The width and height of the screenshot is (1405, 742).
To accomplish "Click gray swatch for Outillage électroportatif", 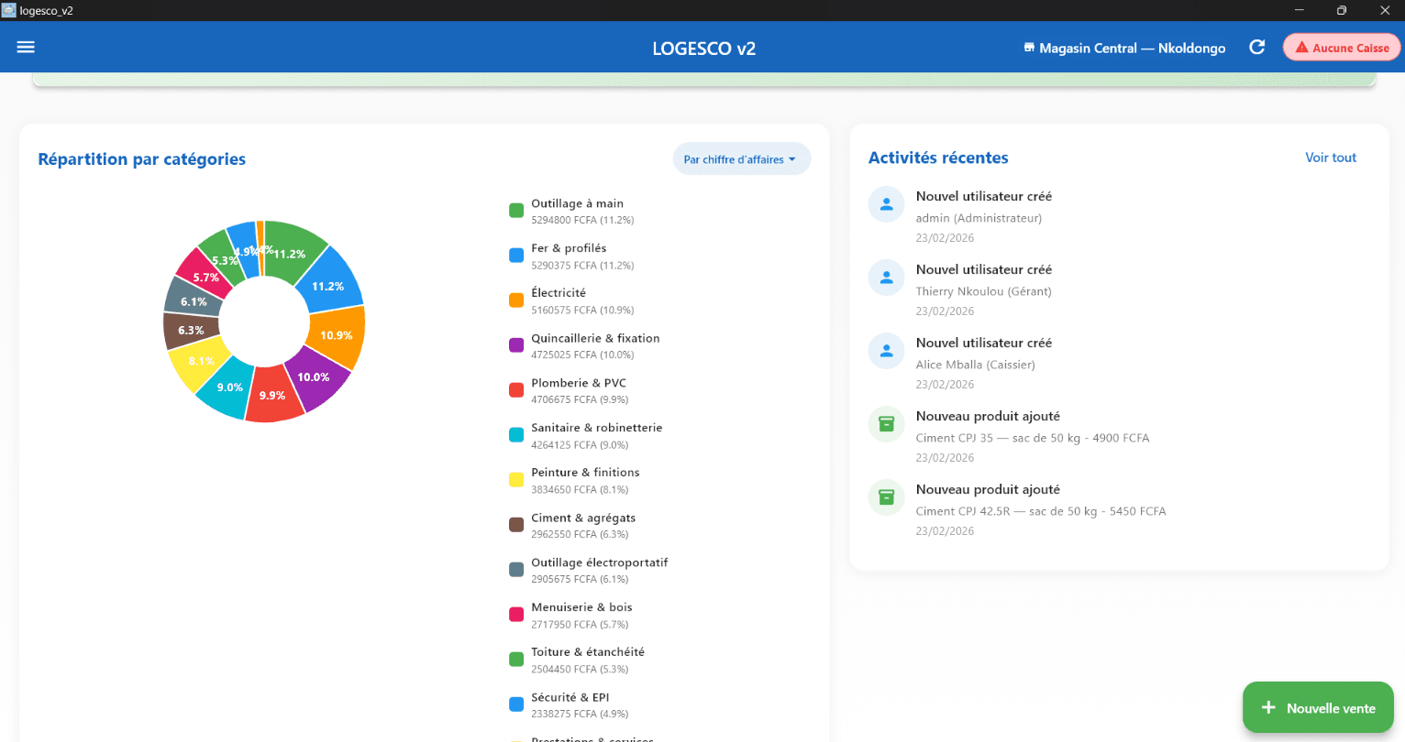I will click(516, 570).
